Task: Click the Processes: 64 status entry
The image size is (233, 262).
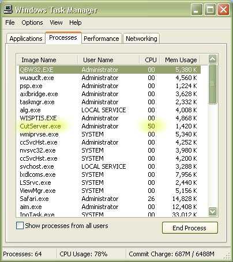Action: tap(22, 254)
